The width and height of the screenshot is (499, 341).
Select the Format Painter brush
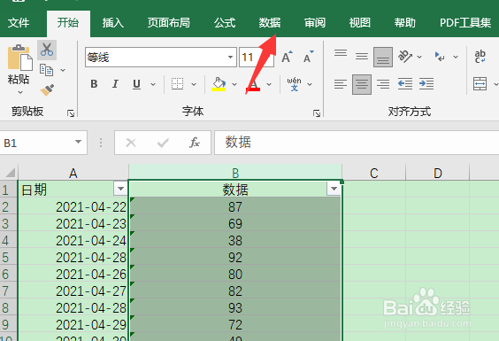(x=47, y=89)
